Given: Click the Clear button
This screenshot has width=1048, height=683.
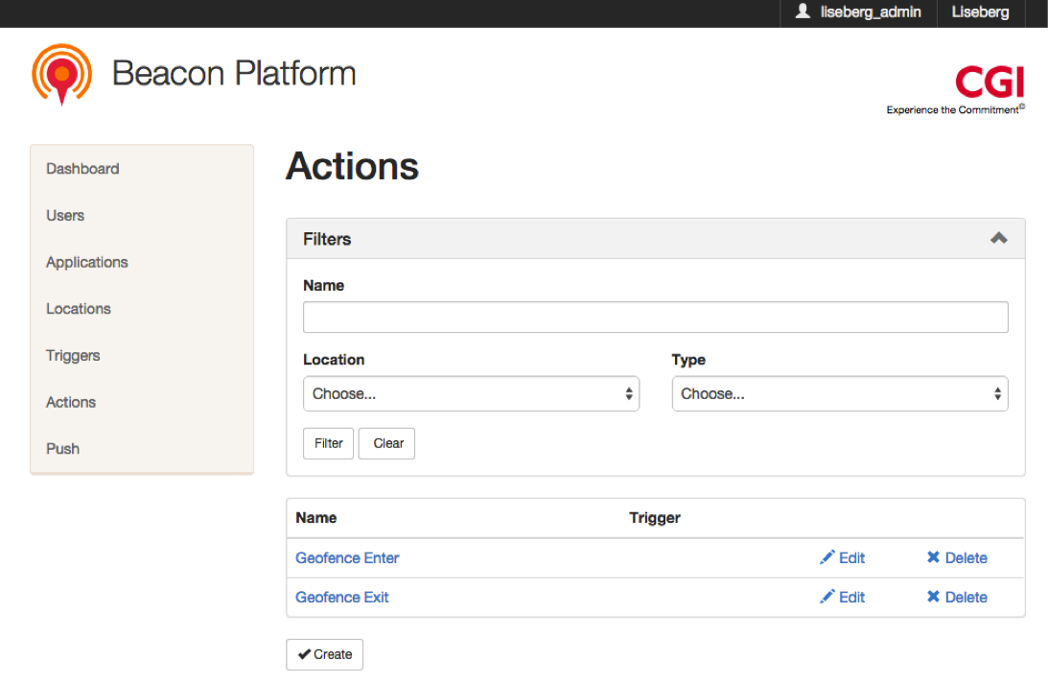Looking at the screenshot, I should (387, 443).
